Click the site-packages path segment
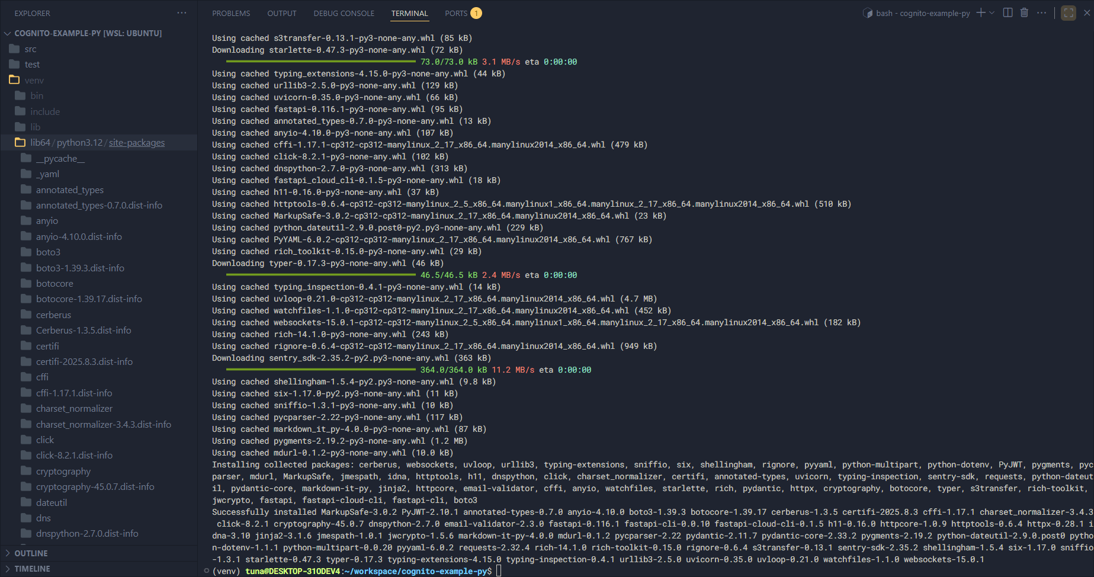Screen dimensions: 1094x577 coord(137,143)
